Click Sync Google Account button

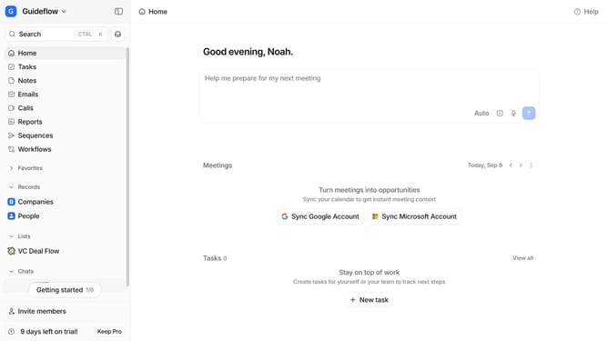coord(320,216)
